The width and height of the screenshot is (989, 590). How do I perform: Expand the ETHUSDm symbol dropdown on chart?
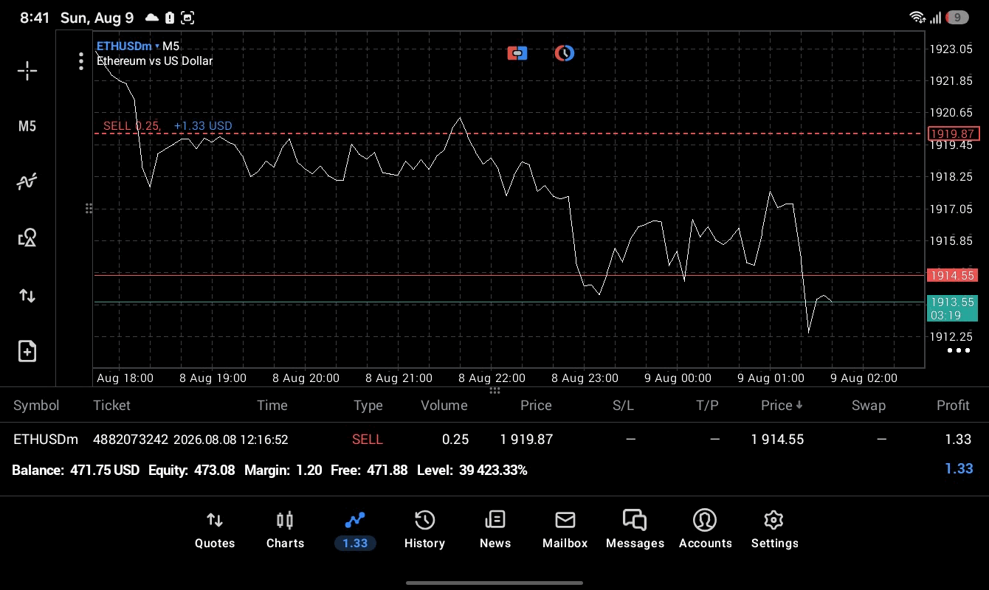(128, 46)
